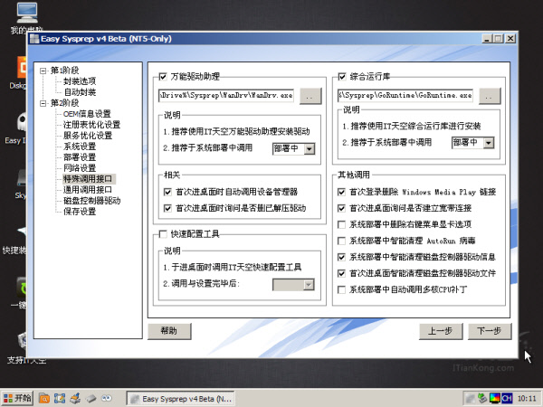
Task: Minimize the Easy Sysprep window
Action: tap(487, 39)
